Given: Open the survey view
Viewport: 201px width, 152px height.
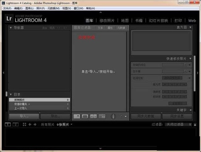Looking at the screenshot, I should 102,116.
